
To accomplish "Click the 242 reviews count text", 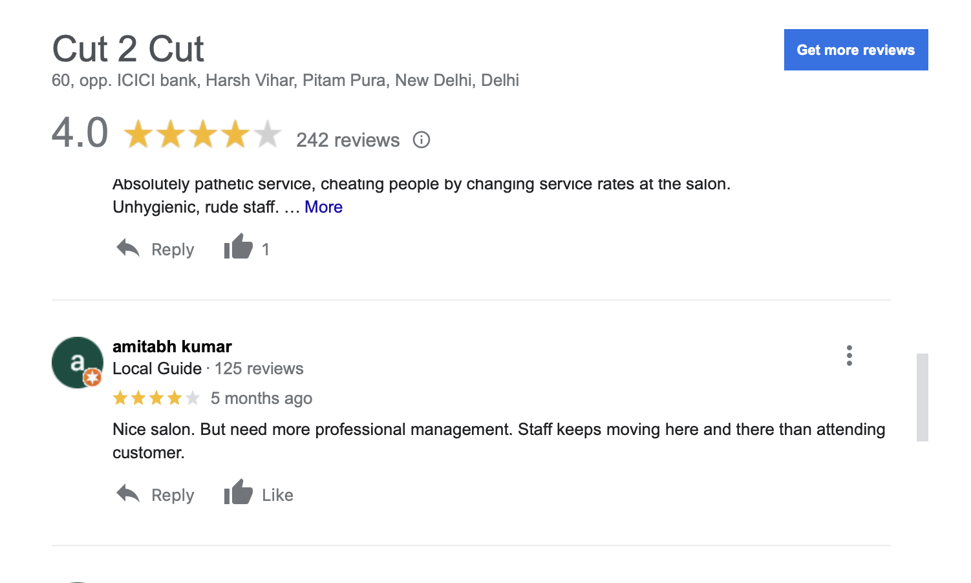I will click(x=348, y=140).
